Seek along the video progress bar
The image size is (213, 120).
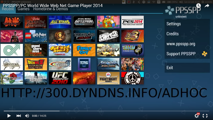coord(106,111)
